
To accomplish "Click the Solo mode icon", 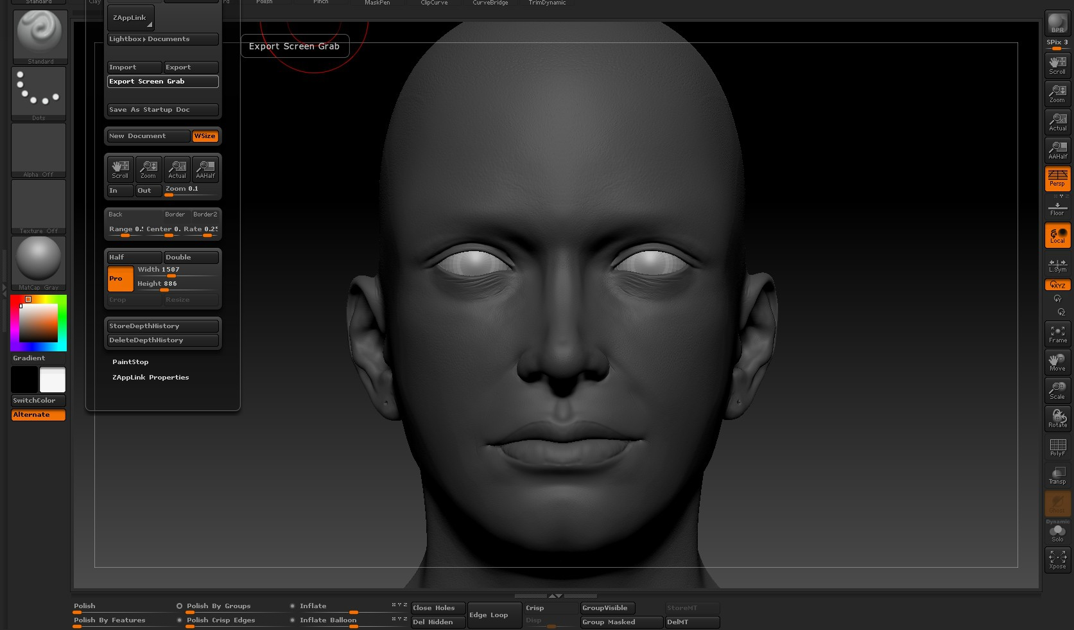I will (x=1057, y=532).
